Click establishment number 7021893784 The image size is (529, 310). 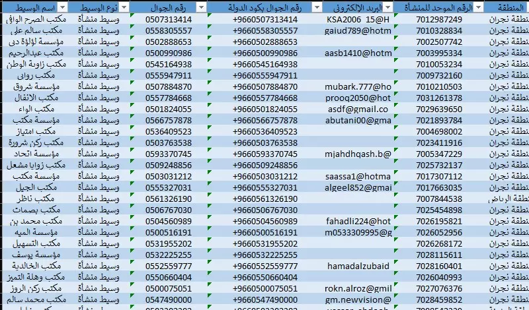click(x=439, y=120)
